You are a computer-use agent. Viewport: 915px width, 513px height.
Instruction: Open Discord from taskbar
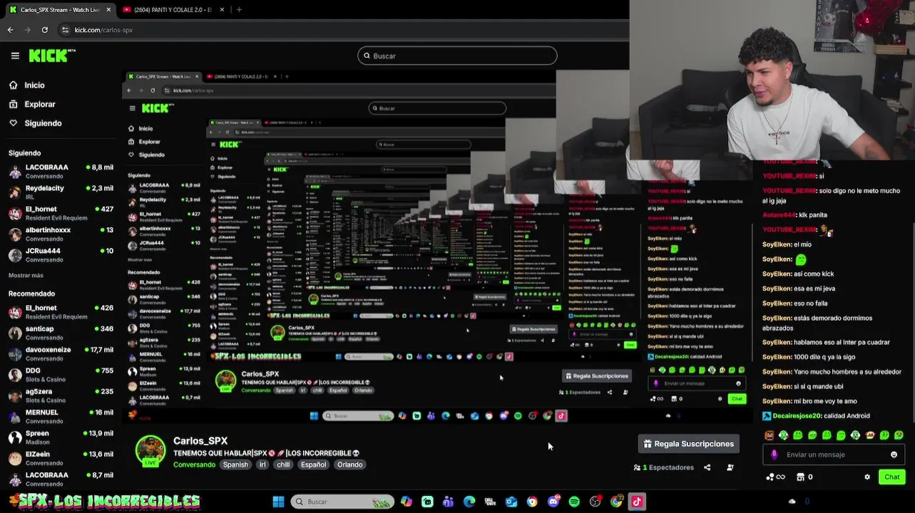point(553,502)
